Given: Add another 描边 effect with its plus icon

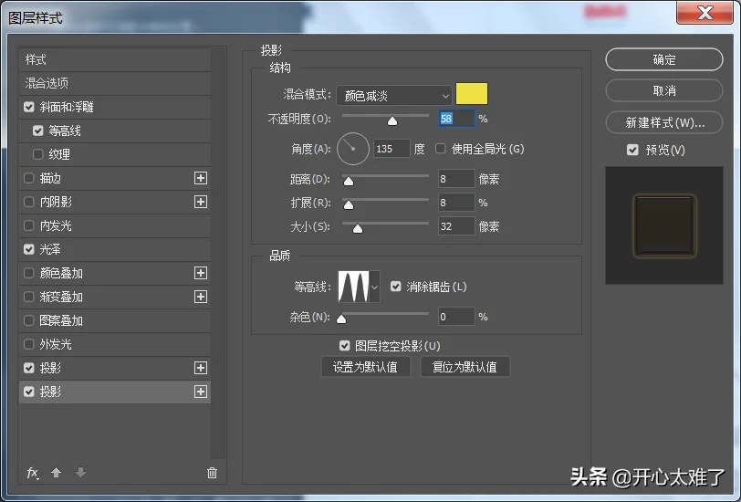Looking at the screenshot, I should pyautogui.click(x=201, y=178).
